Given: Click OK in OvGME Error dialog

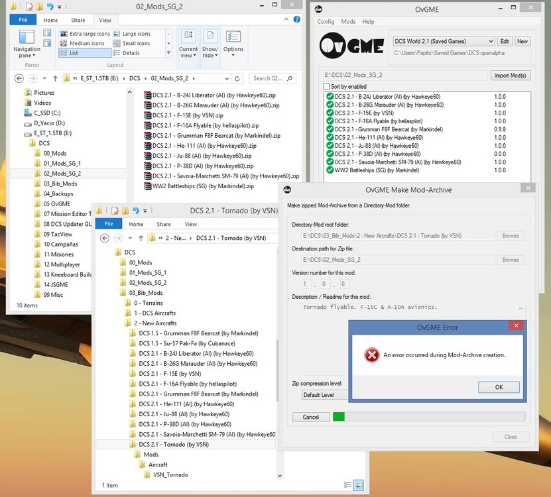Looking at the screenshot, I should [499, 387].
